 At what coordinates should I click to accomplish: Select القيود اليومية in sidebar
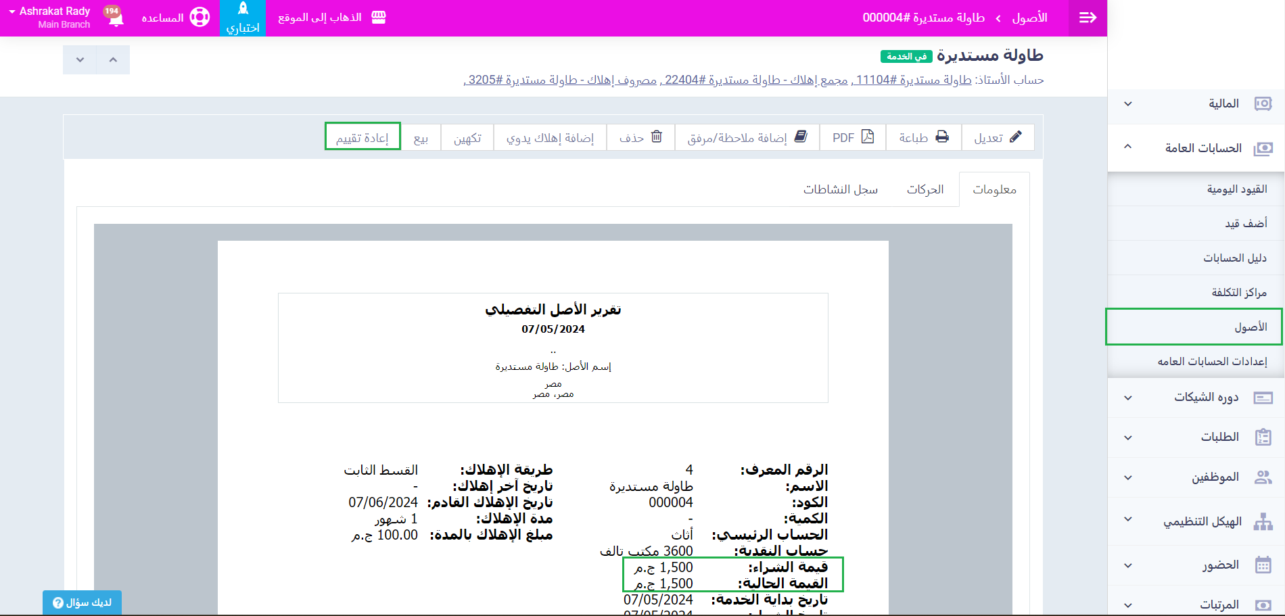tap(1236, 189)
